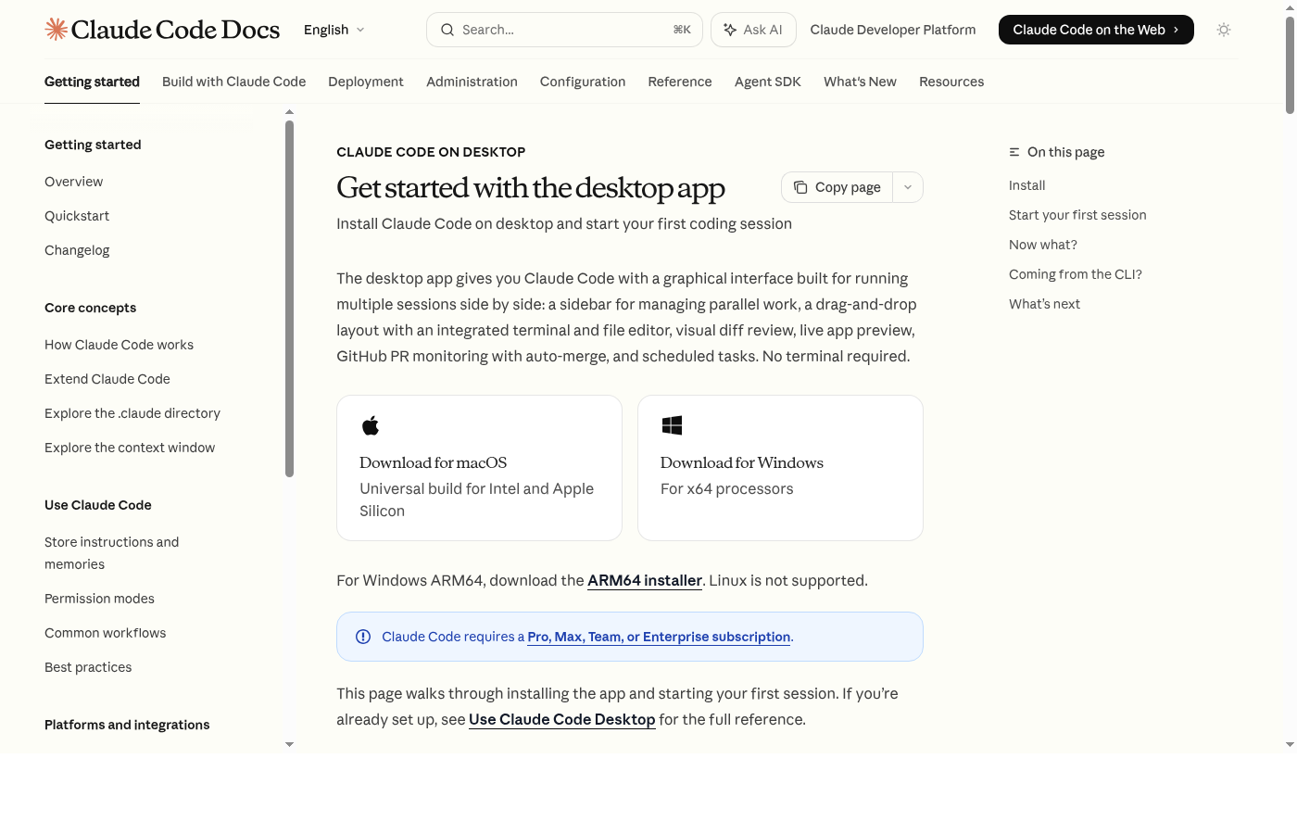Open Explore the .claude directory page
Viewport: 1297px width, 834px height.
coord(132,413)
